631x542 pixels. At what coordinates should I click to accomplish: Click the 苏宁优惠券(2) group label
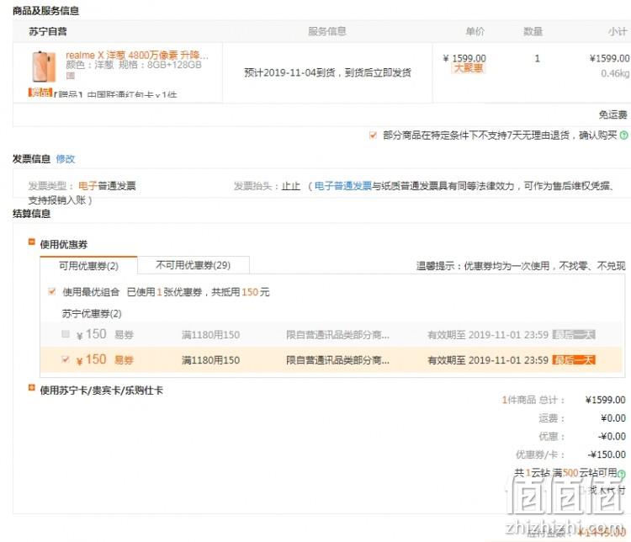pyautogui.click(x=92, y=314)
